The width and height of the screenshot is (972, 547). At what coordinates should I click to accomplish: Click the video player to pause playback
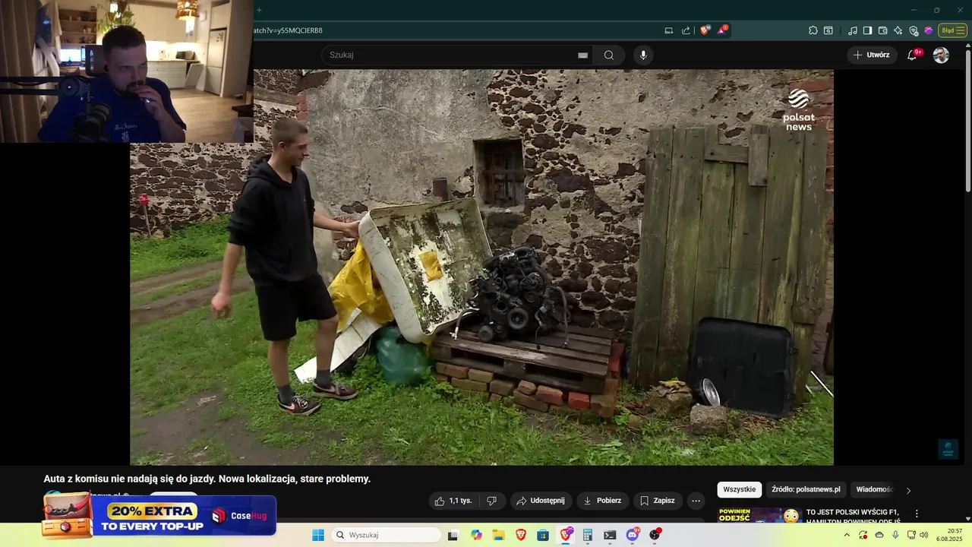[481, 267]
